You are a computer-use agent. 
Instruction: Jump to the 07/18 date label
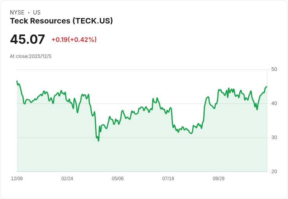tap(168, 179)
